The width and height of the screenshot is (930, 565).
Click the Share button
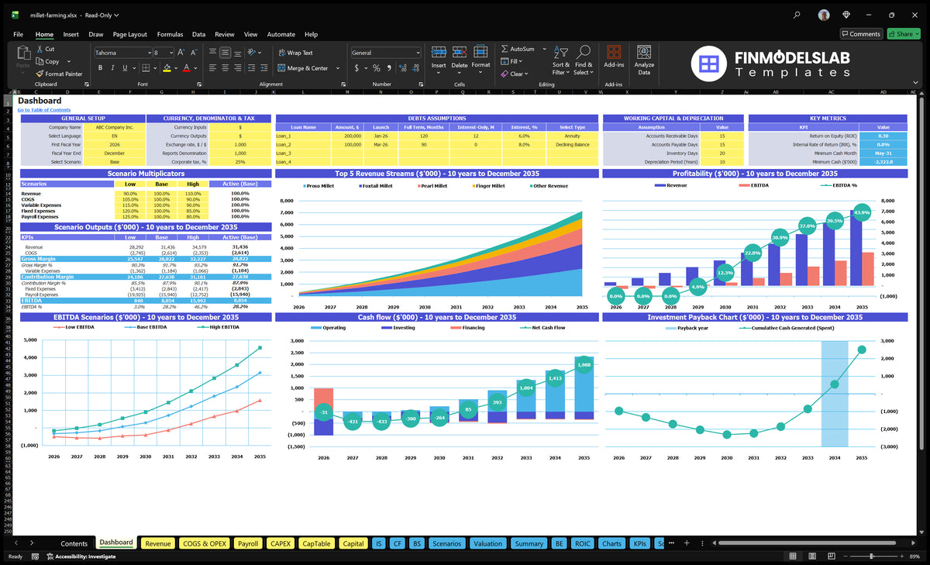[904, 34]
